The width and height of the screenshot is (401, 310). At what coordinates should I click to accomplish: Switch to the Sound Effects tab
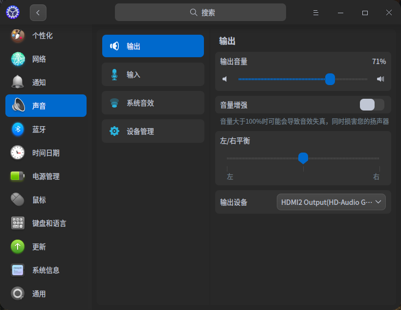point(153,103)
